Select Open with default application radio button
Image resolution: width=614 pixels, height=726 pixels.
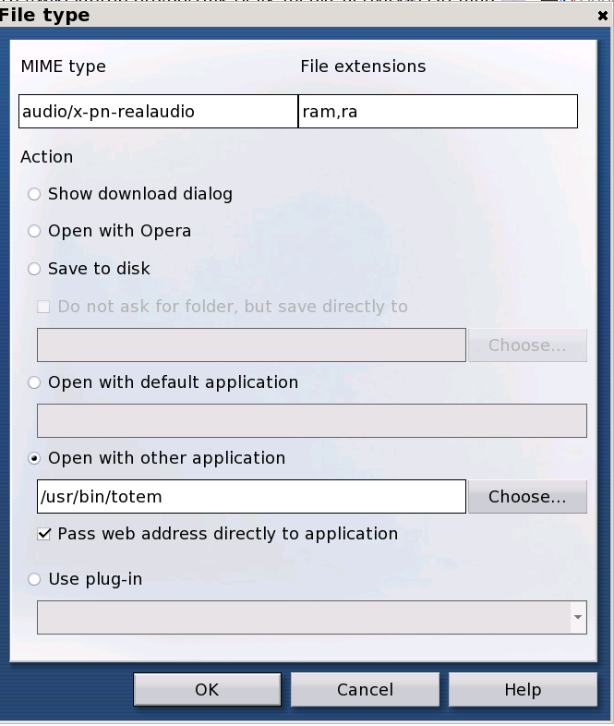(x=35, y=382)
